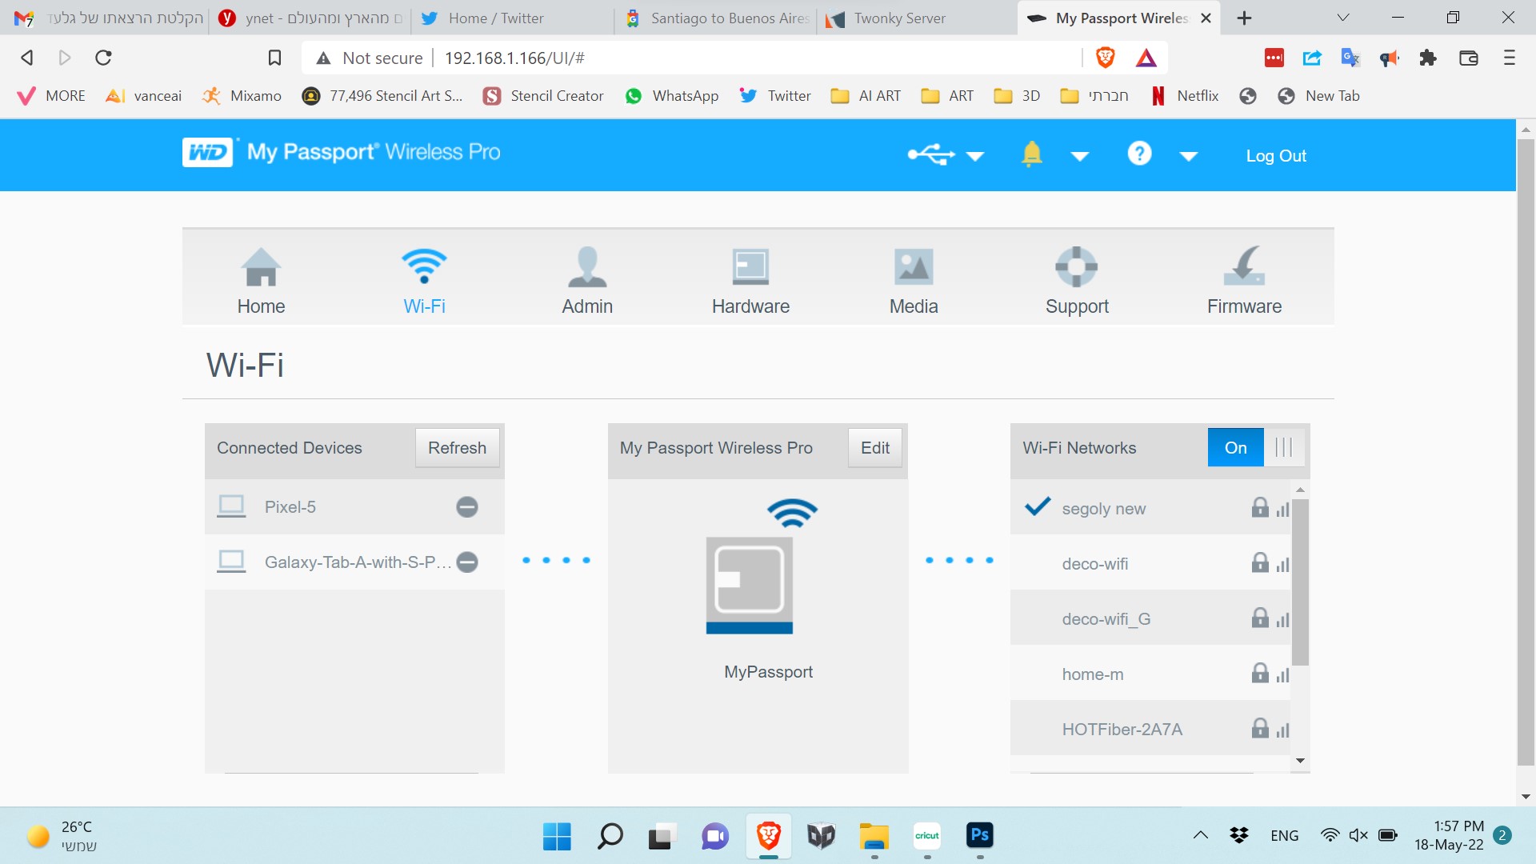Open the WhatsApp bookmark
Image resolution: width=1536 pixels, height=864 pixels.
(x=672, y=96)
